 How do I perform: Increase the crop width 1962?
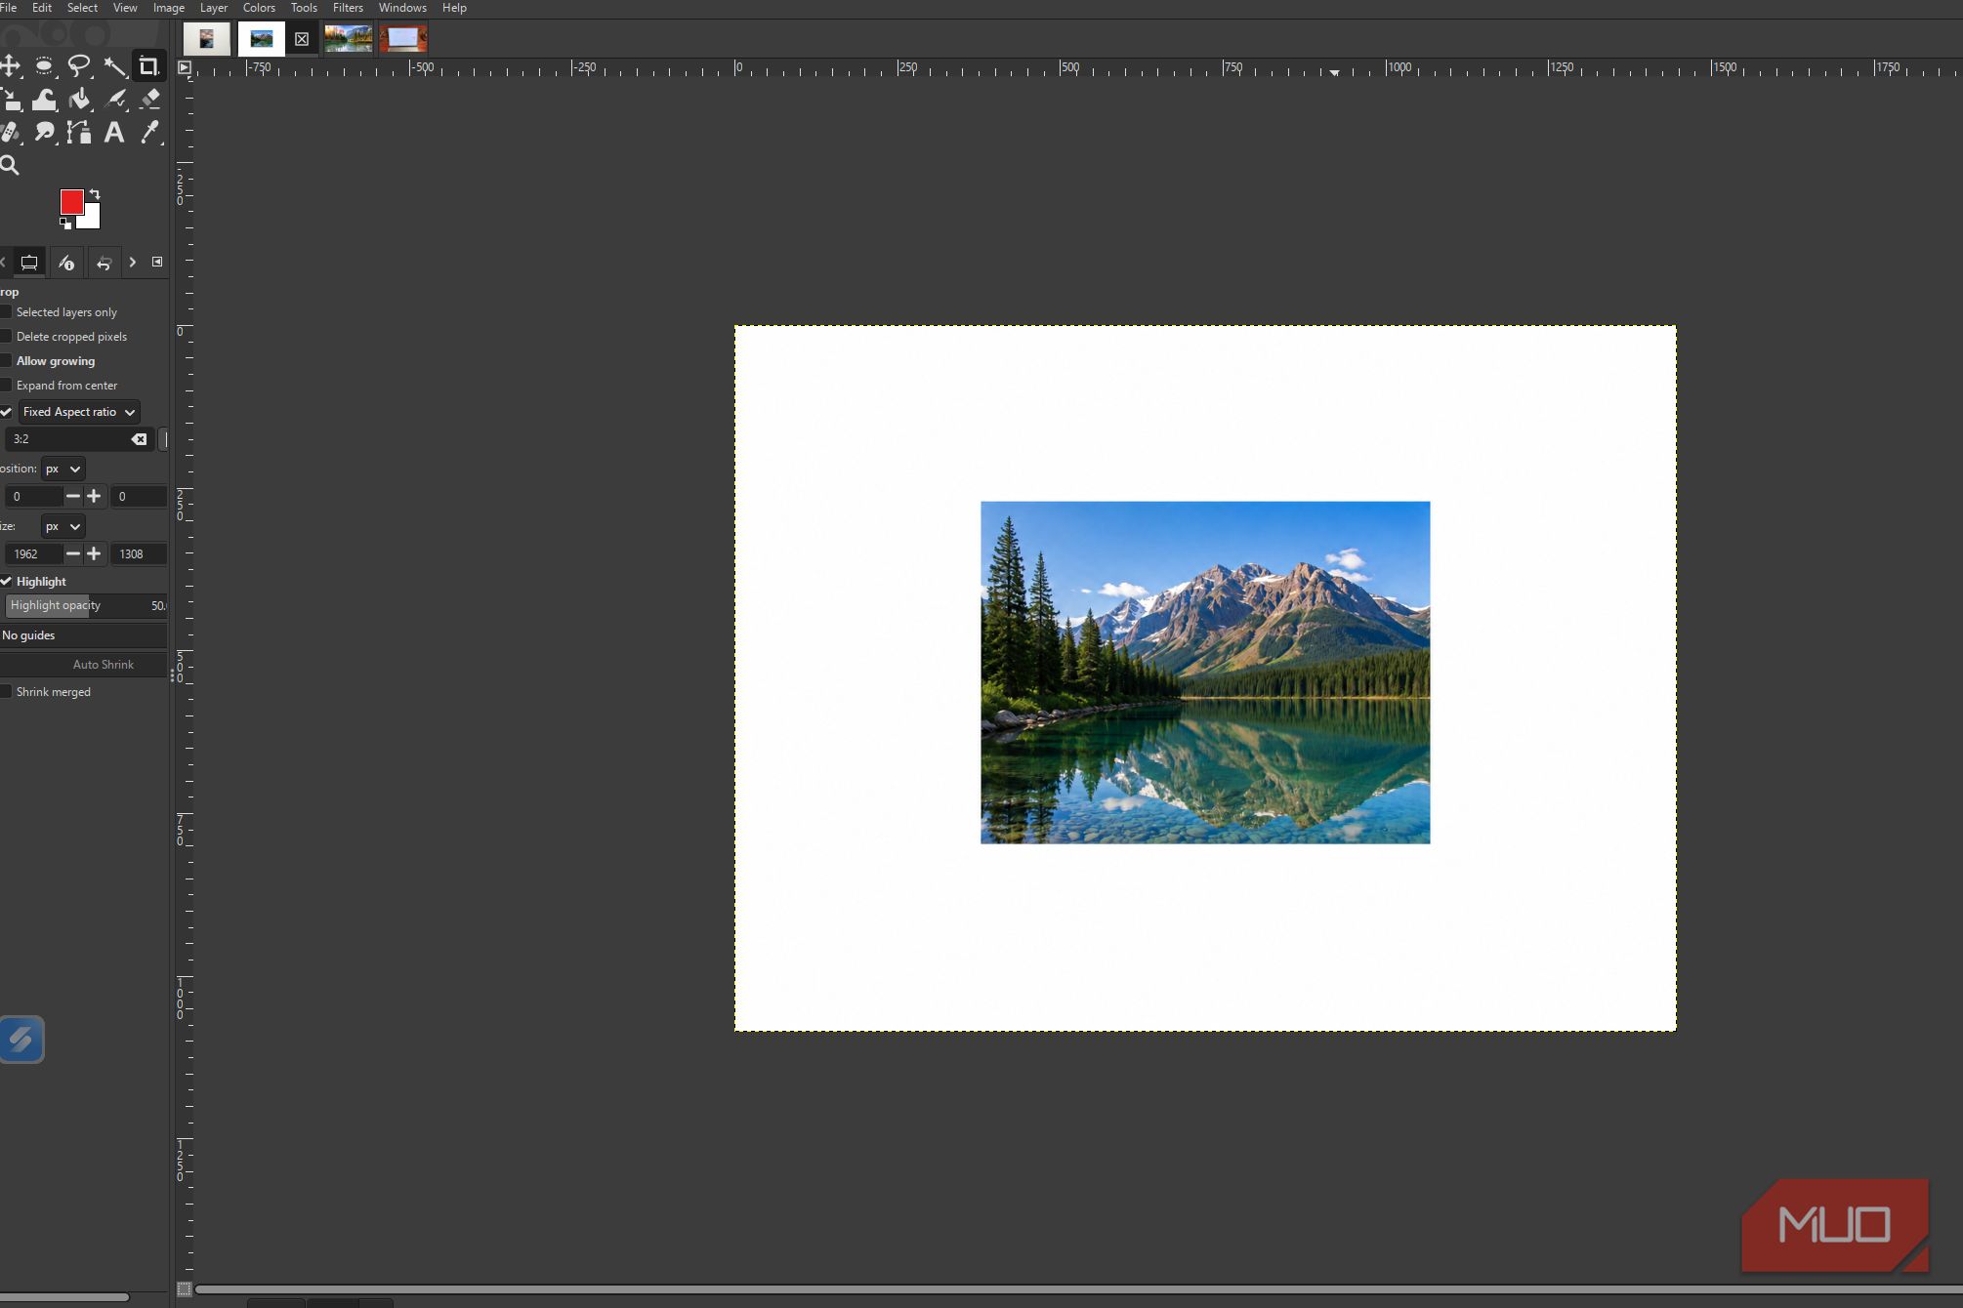[x=94, y=553]
